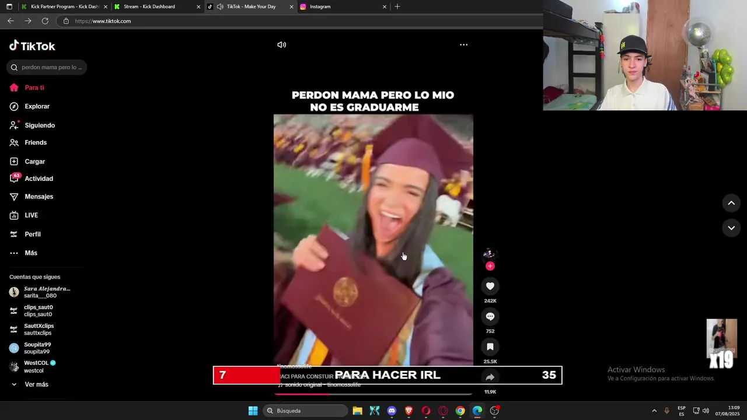Image resolution: width=747 pixels, height=420 pixels.
Task: Open Actividad notifications
Action: tap(32, 179)
